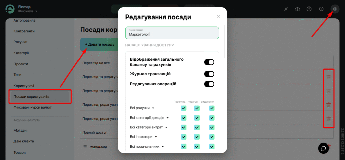Toggle general balance and accounts display
This screenshot has width=345, height=160.
[209, 62]
